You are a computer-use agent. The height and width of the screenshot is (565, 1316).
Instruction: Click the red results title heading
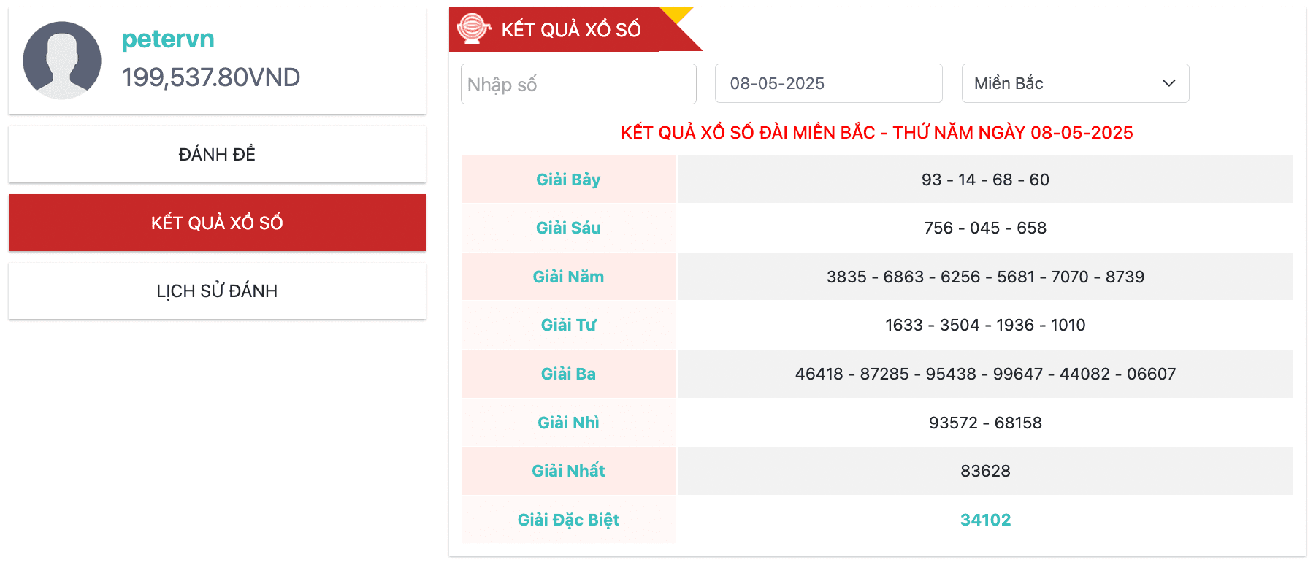(x=876, y=133)
